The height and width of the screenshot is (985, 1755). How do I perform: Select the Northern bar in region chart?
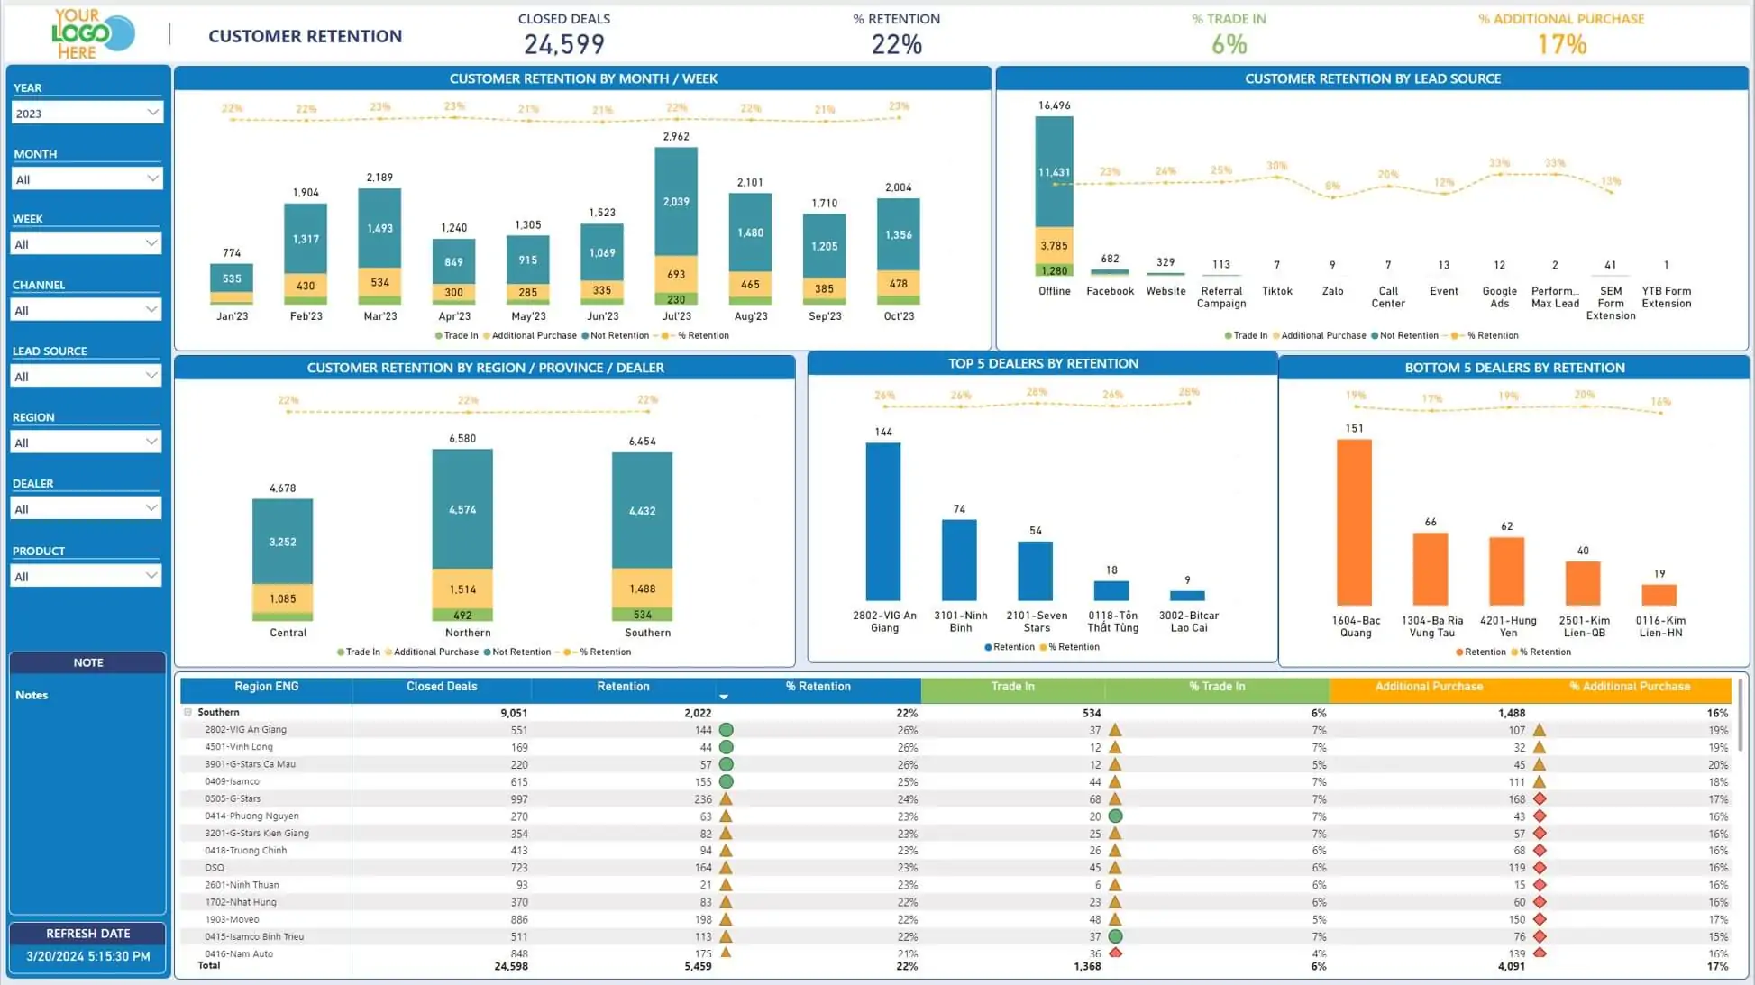(x=462, y=534)
